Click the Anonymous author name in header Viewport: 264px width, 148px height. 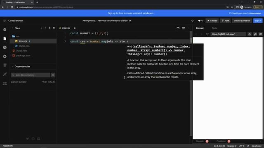click(89, 21)
